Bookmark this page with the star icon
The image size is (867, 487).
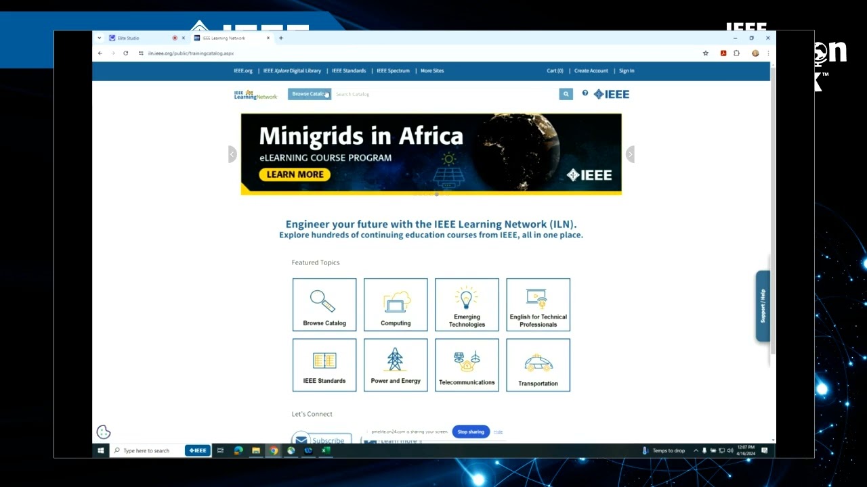706,53
